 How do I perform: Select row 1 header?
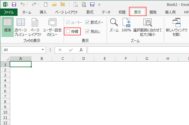(5, 64)
